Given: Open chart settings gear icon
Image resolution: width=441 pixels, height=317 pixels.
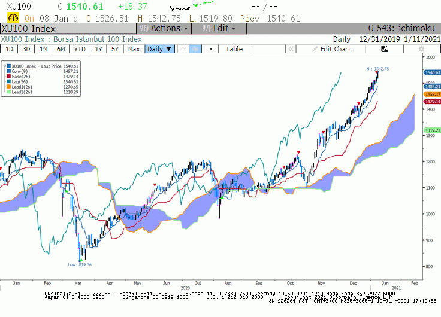Looking at the screenshot, I should (x=421, y=49).
